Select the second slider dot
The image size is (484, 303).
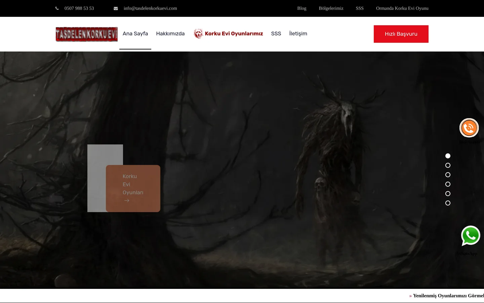[x=448, y=165]
